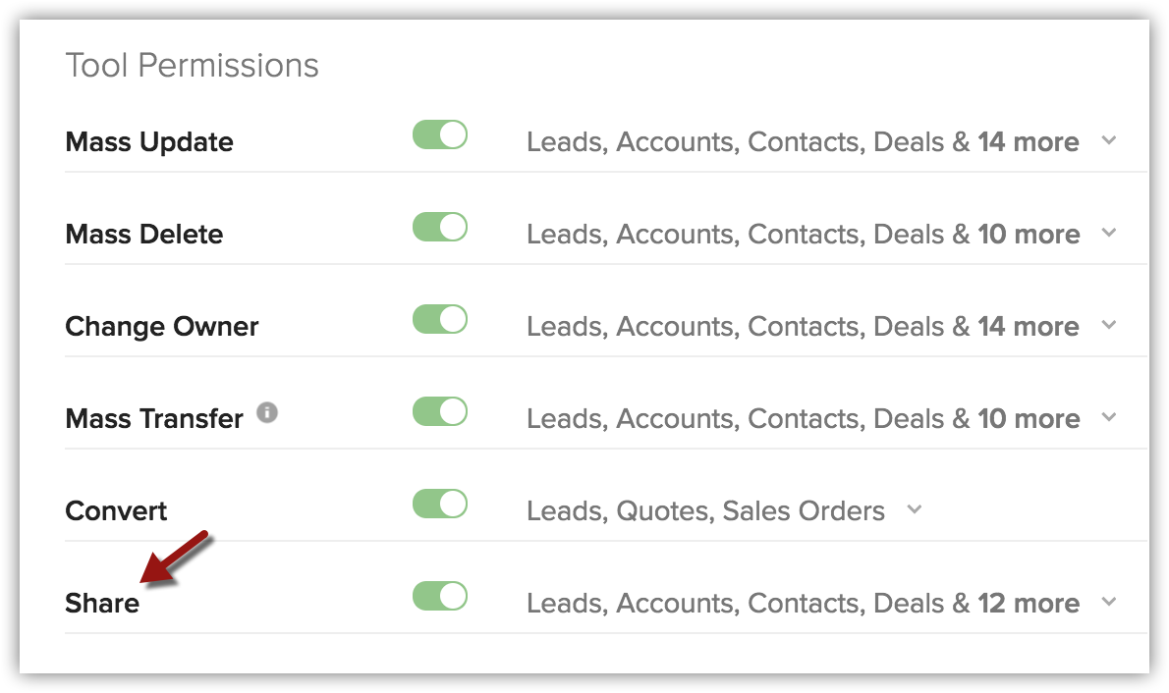Expand the Convert modules chevron
This screenshot has width=1169, height=693.
pyautogui.click(x=915, y=509)
